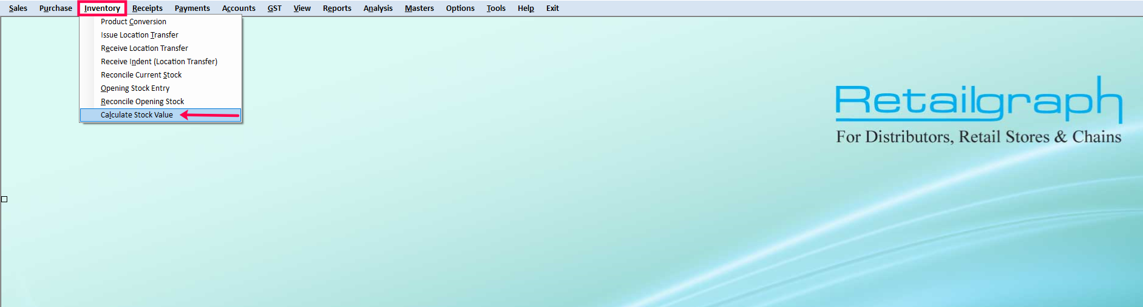Open the GST menu
Image resolution: width=1143 pixels, height=307 pixels.
click(274, 8)
